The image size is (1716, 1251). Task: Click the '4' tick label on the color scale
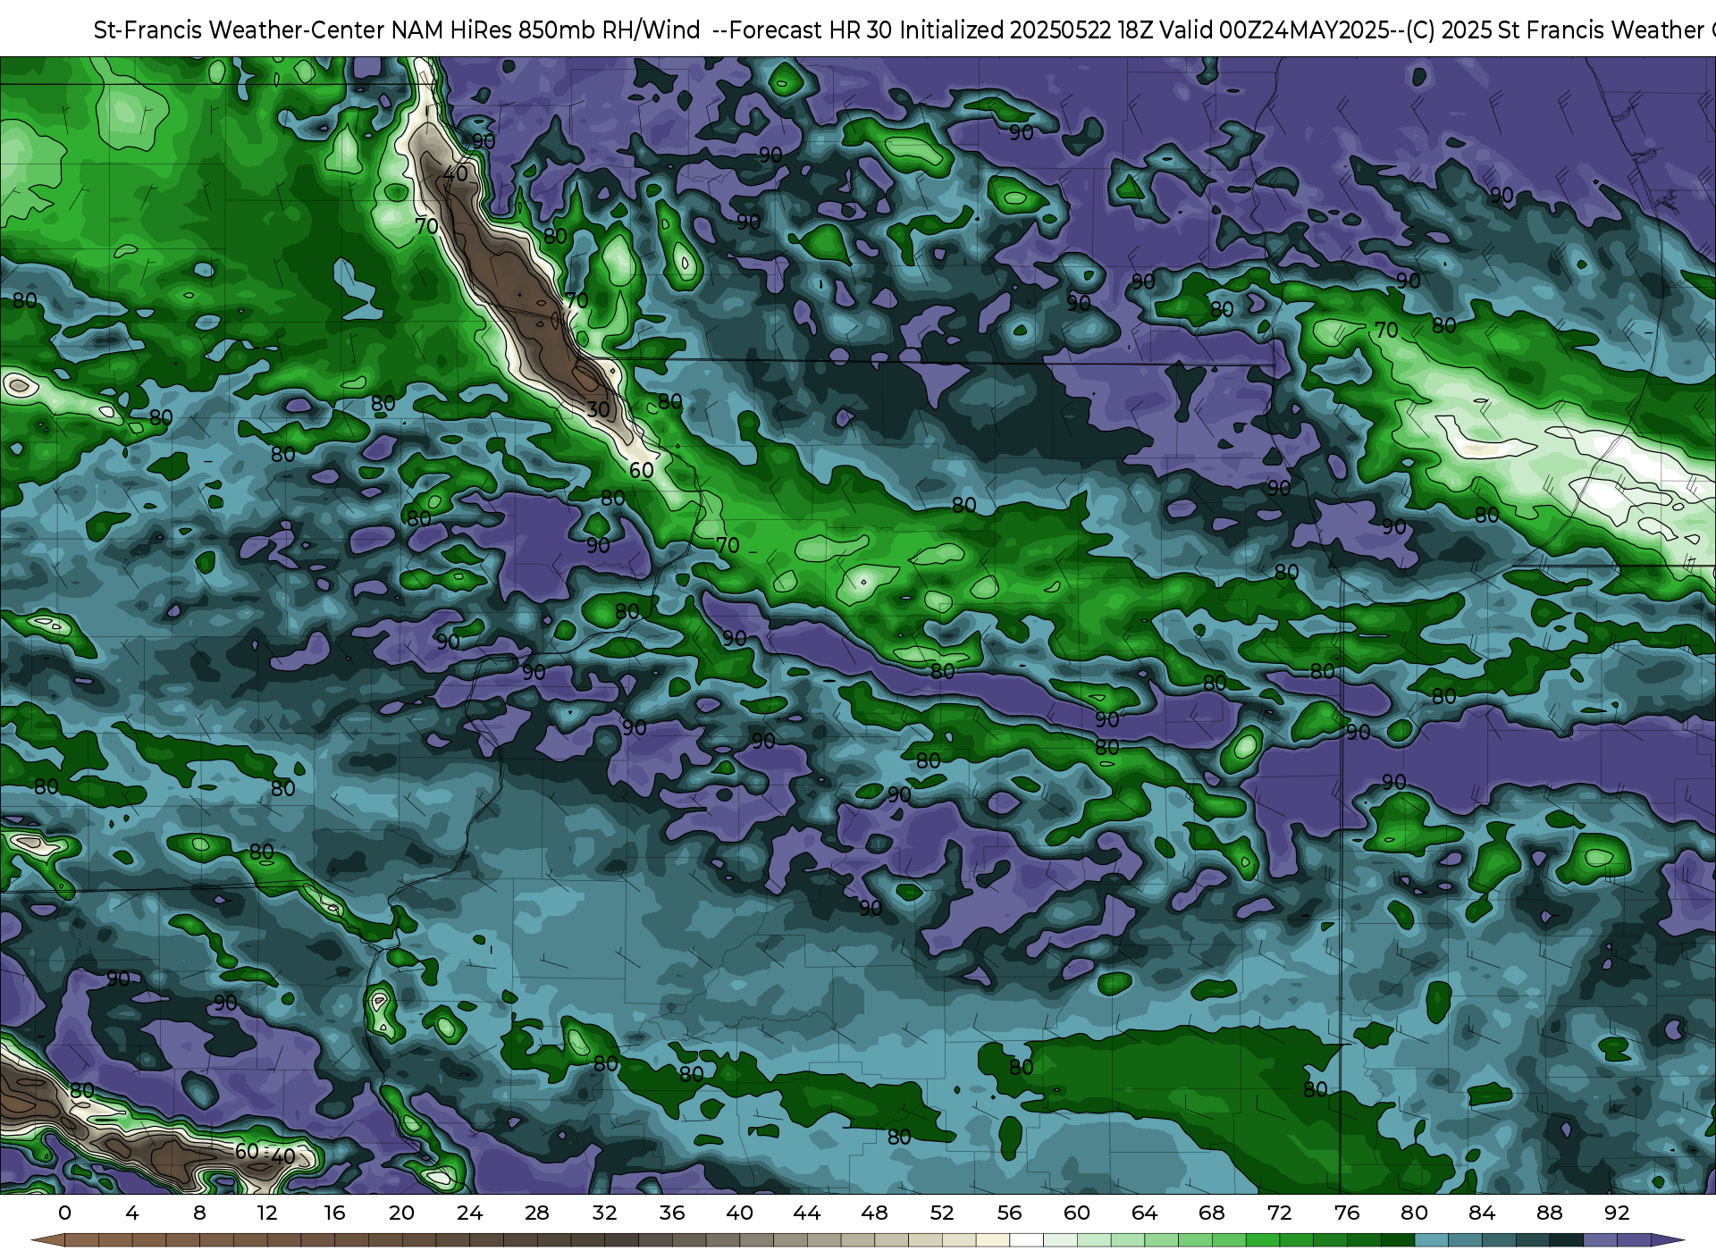(x=132, y=1213)
